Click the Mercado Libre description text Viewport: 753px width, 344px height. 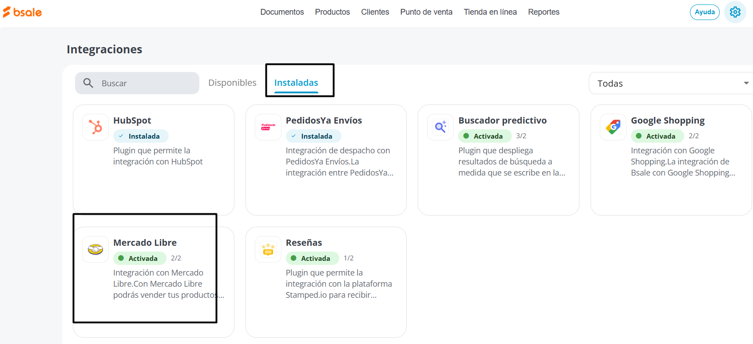(169, 284)
